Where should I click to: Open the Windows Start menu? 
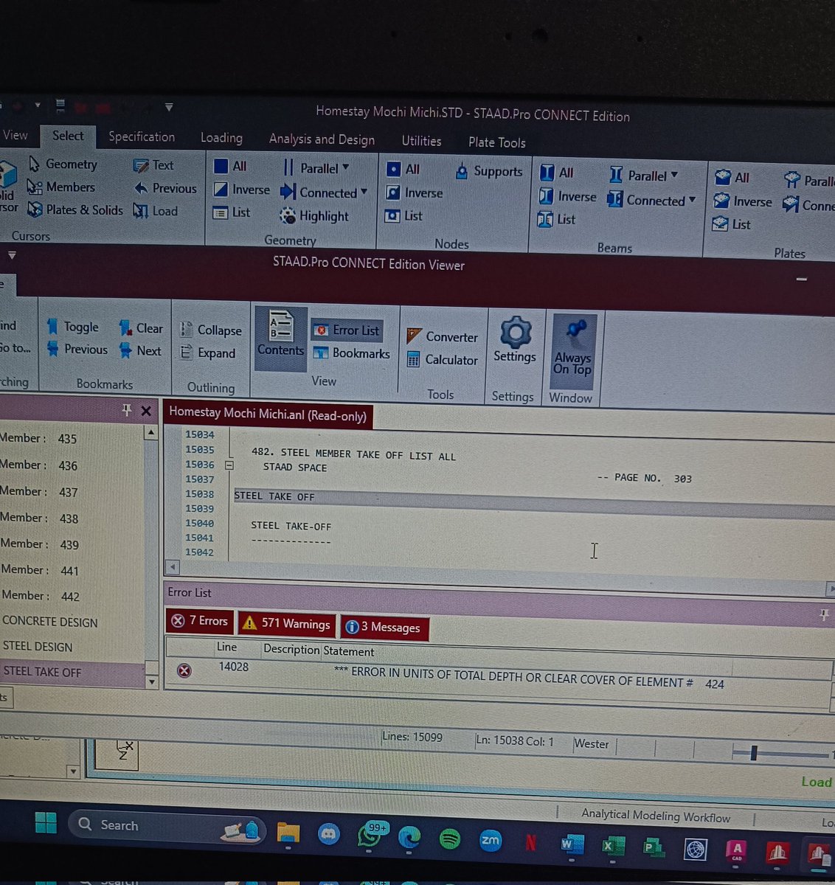point(46,822)
